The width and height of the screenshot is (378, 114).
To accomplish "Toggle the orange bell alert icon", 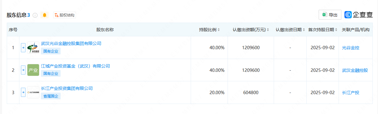I will pyautogui.click(x=45, y=15).
